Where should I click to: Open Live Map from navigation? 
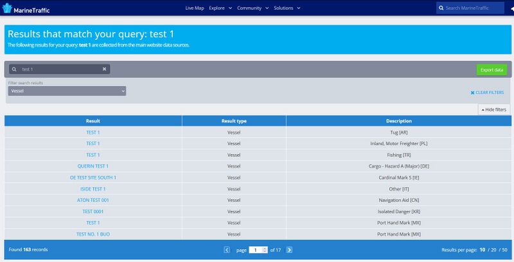point(195,8)
